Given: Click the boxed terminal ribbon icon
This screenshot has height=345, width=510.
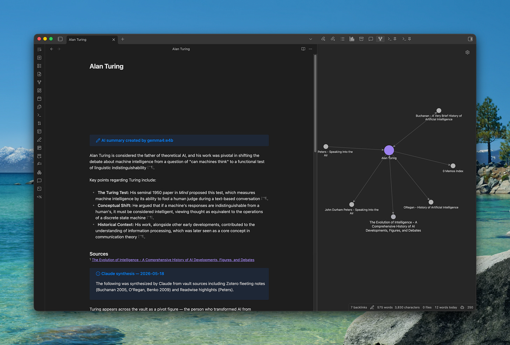Looking at the screenshot, I should [39, 189].
